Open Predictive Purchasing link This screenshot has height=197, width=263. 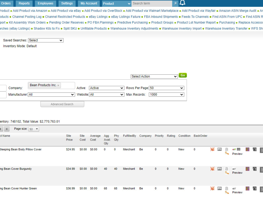[x=132, y=22]
